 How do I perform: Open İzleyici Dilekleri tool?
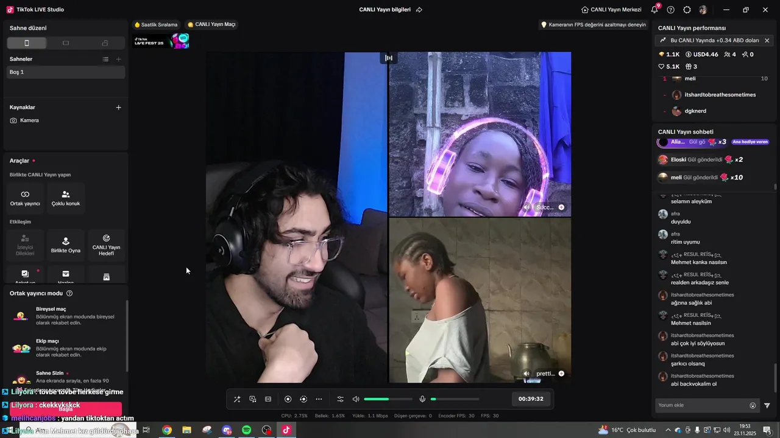click(25, 245)
